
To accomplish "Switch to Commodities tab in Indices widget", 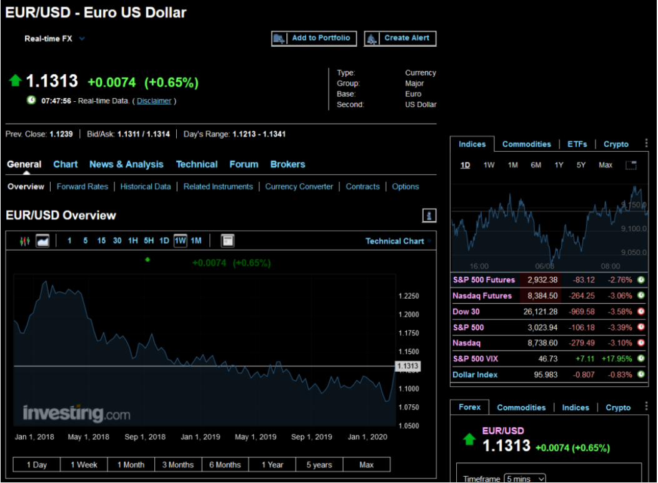I will point(527,144).
